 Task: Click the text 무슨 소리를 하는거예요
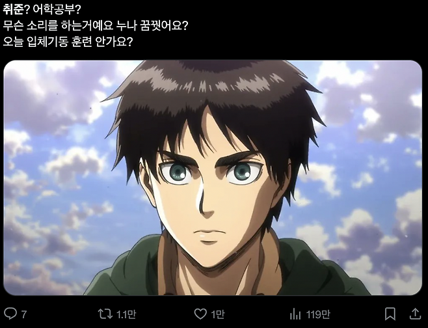(x=58, y=25)
